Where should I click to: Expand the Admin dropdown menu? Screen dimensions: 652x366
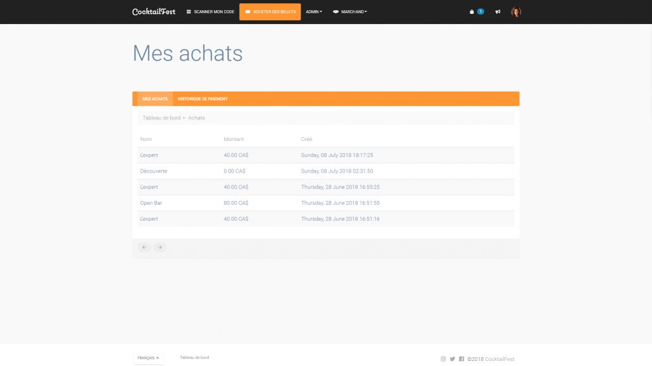(314, 11)
